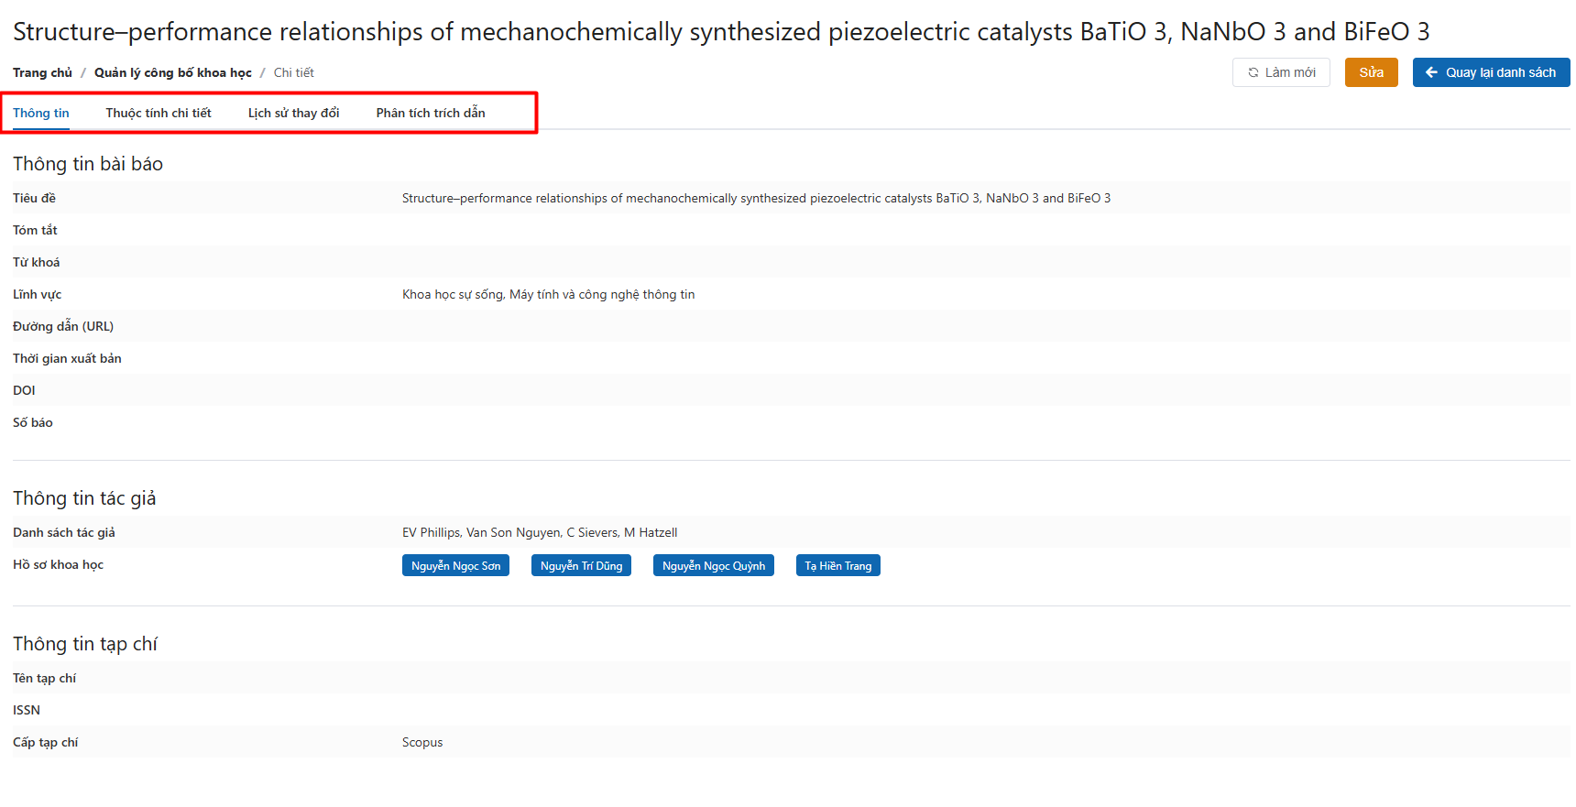Go to Trang chủ in the breadcrumb
This screenshot has height=807, width=1576.
tap(42, 72)
